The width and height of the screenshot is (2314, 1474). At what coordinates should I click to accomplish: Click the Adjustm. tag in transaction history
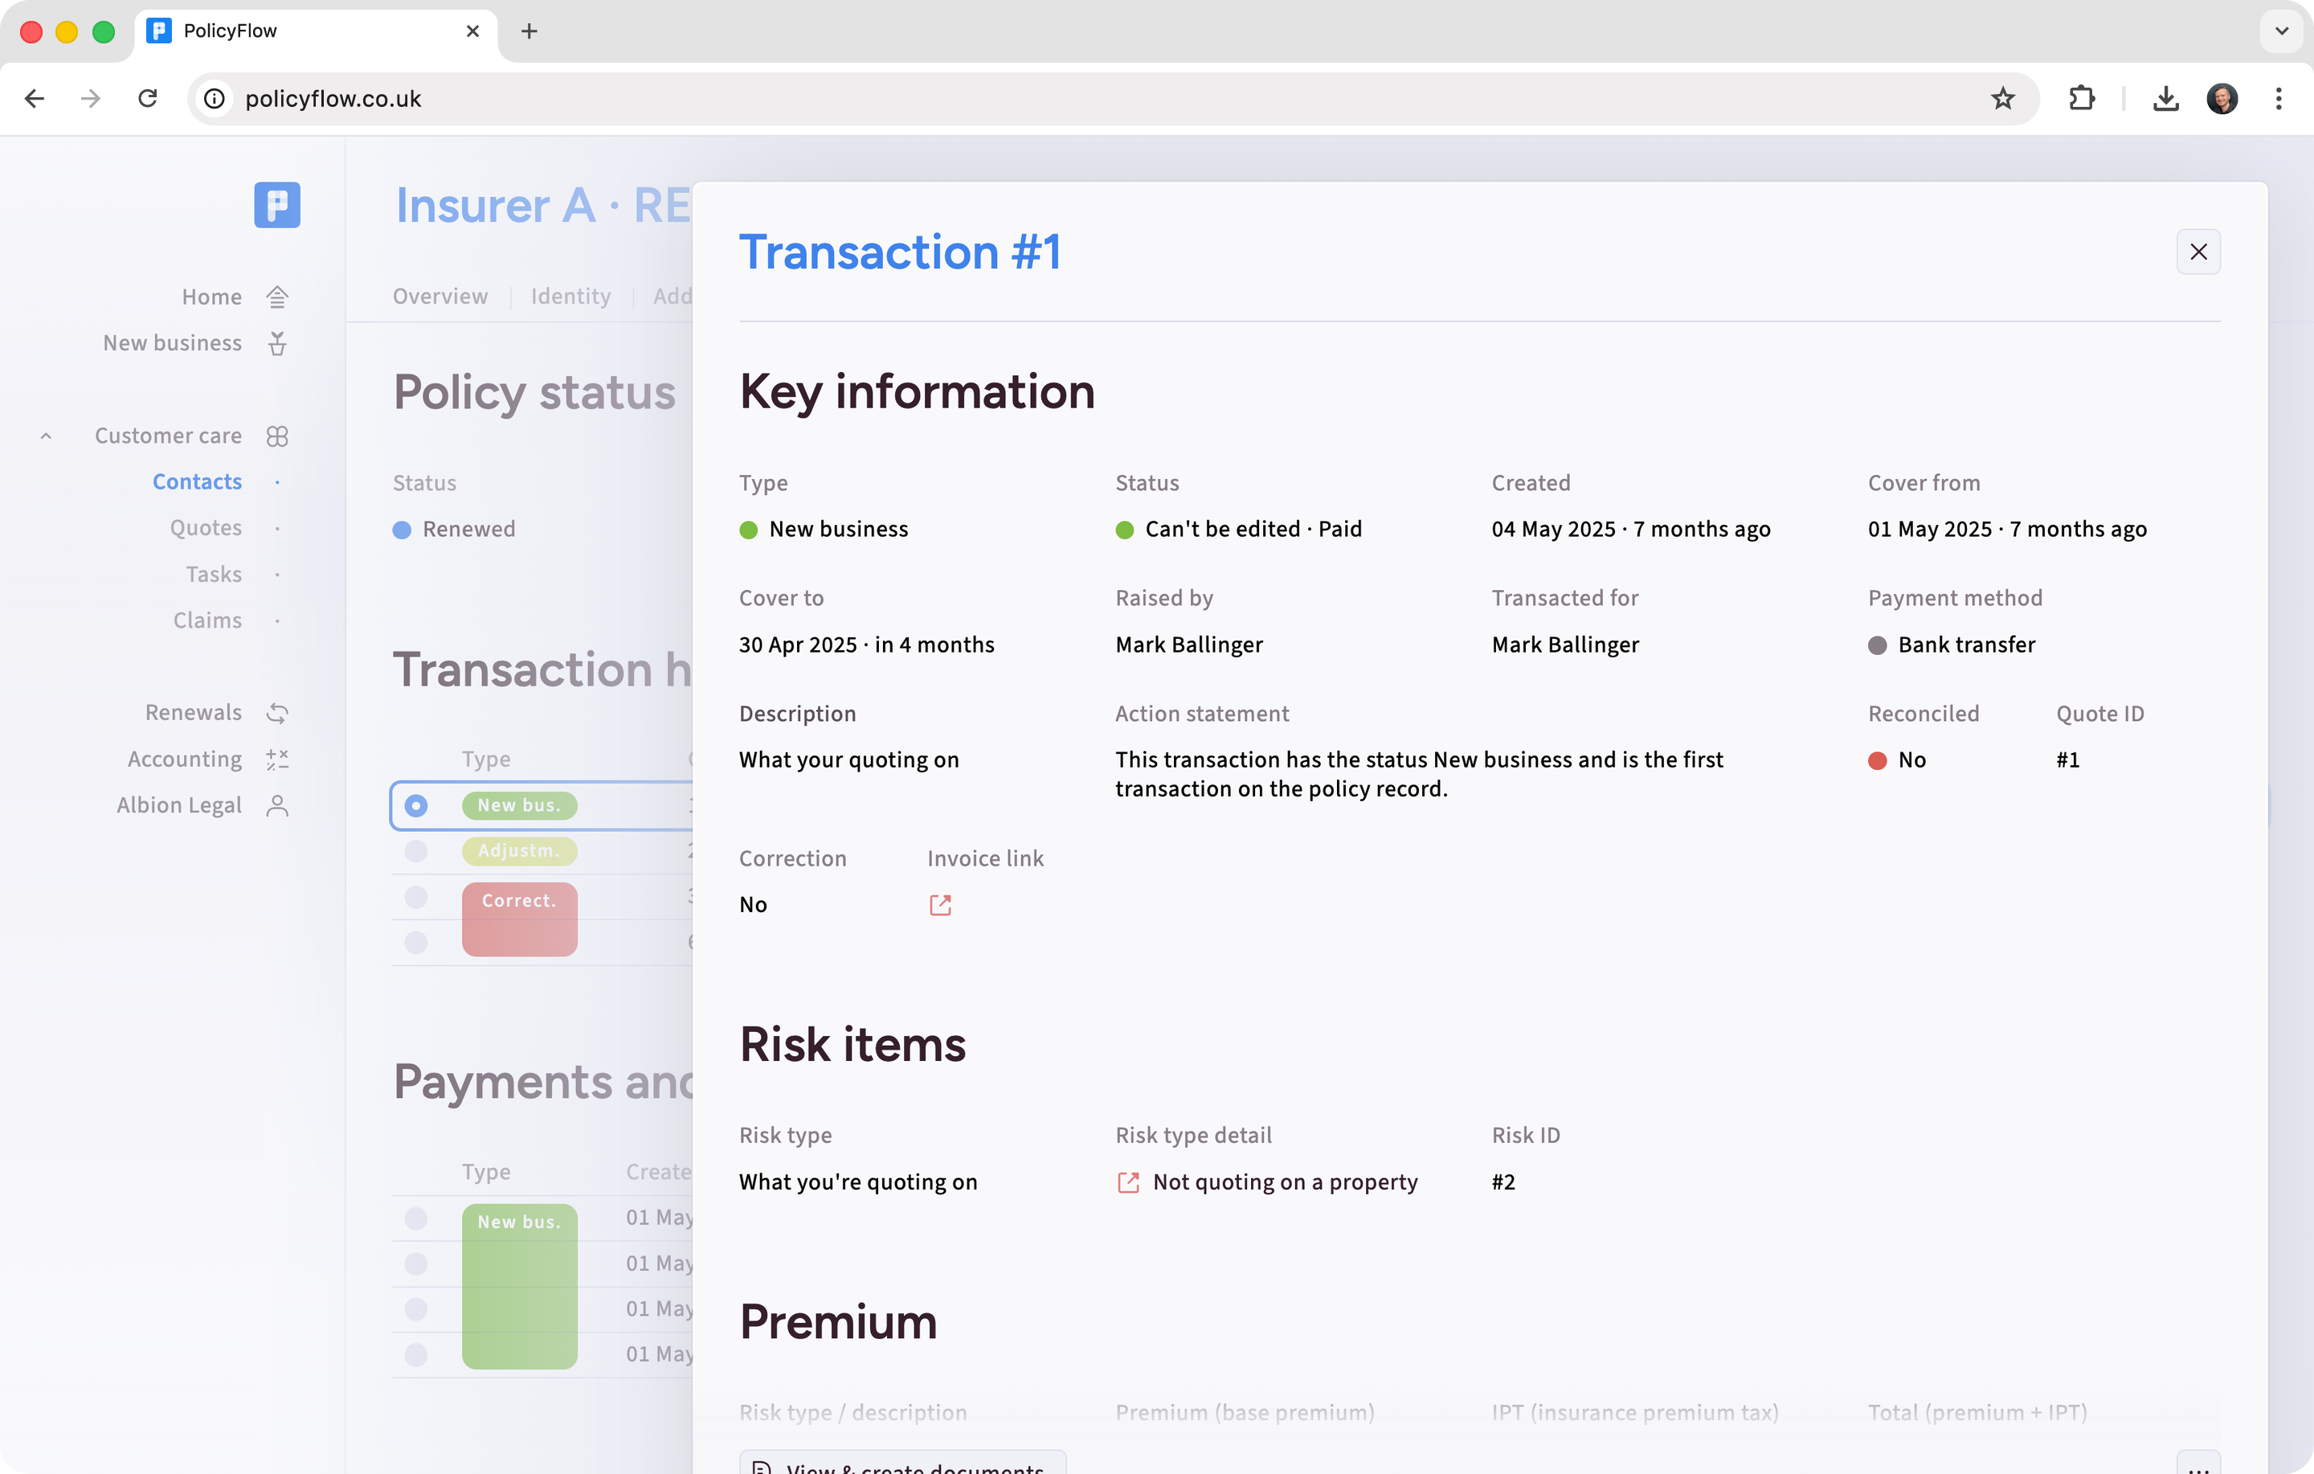click(519, 851)
